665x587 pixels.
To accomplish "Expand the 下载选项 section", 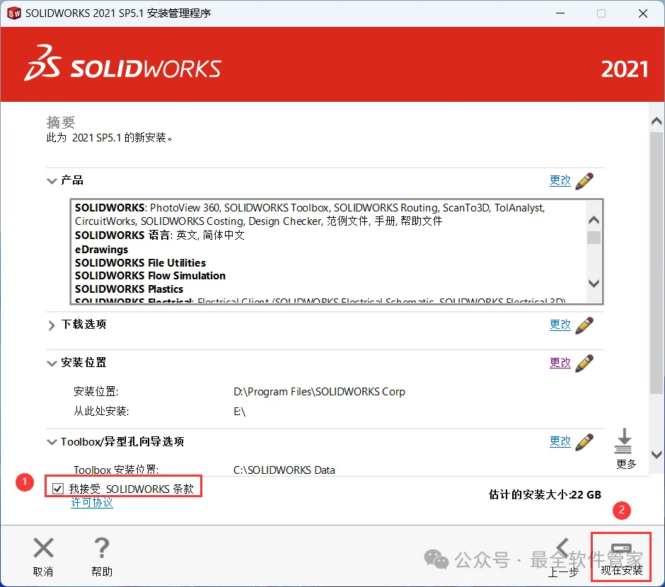I will [x=52, y=325].
